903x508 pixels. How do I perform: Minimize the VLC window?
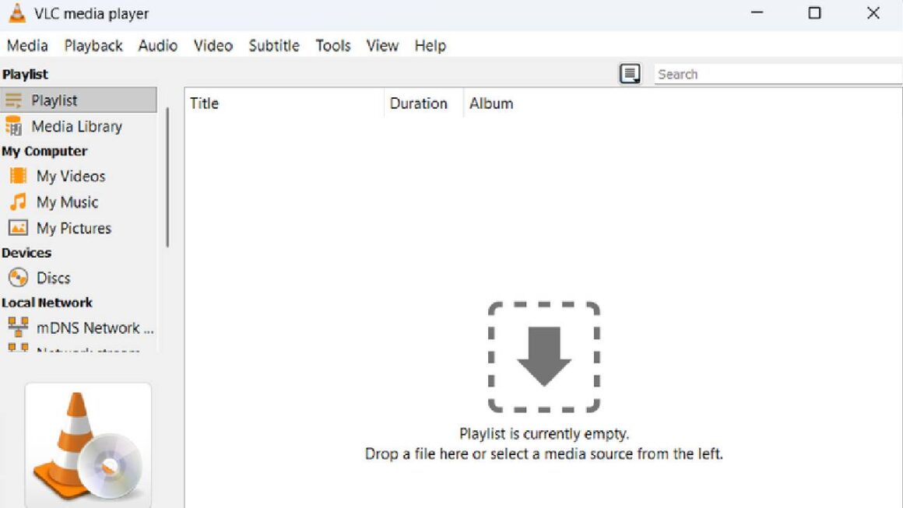tap(757, 12)
